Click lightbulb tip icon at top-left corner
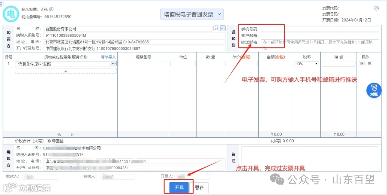387x195 pixels. tap(2, 3)
